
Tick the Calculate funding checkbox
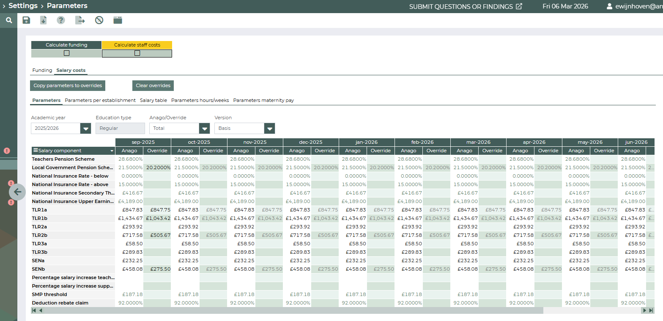[x=66, y=53]
